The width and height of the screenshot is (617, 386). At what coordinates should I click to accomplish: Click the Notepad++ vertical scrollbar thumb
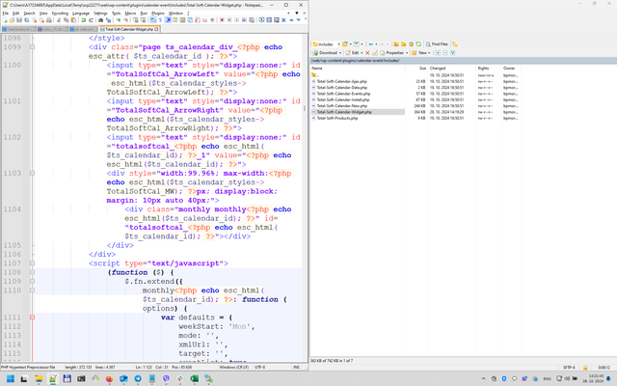(x=305, y=108)
